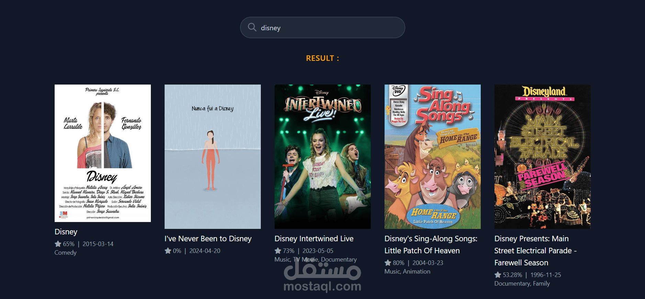Open the 'Nunca fui a Disney' poster
645x299 pixels.
[213, 157]
